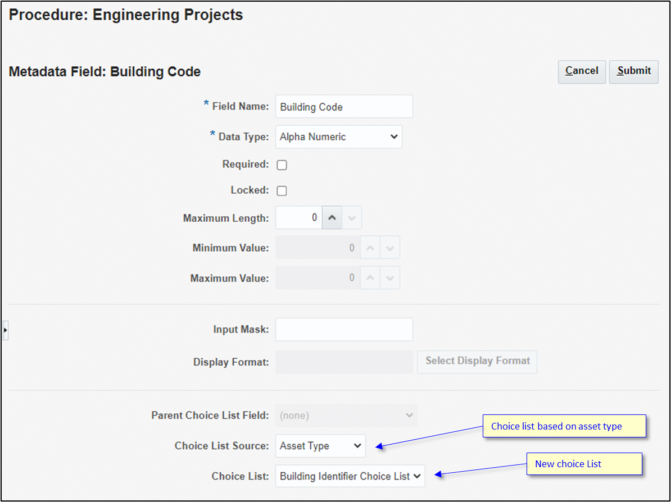
Task: Click the Minimum Value down arrow
Action: (x=390, y=247)
